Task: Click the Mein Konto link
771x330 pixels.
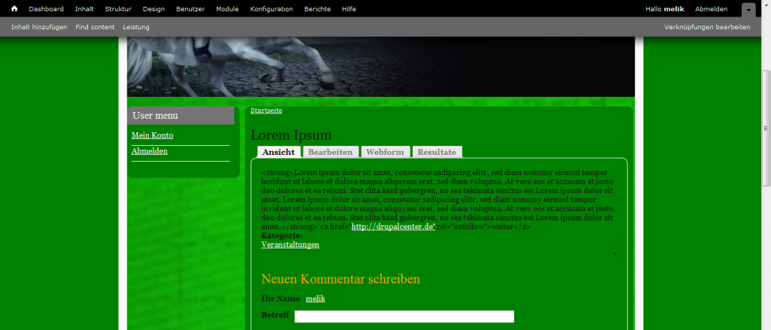Action: click(152, 135)
